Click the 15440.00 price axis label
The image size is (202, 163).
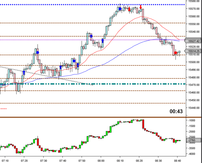pyautogui.click(x=194, y=108)
